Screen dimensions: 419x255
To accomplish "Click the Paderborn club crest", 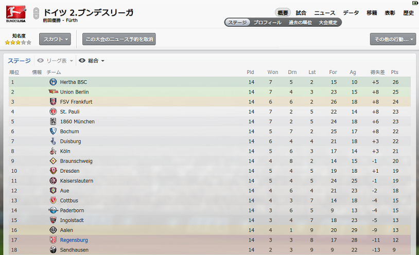I will 53,210.
